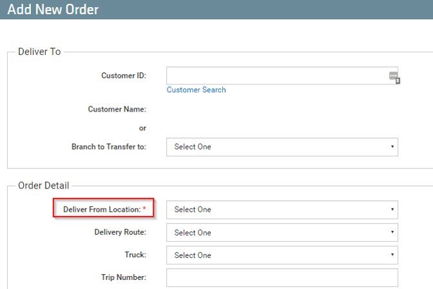Expand the Delivery Route dropdown
This screenshot has width=433, height=289.
(282, 233)
